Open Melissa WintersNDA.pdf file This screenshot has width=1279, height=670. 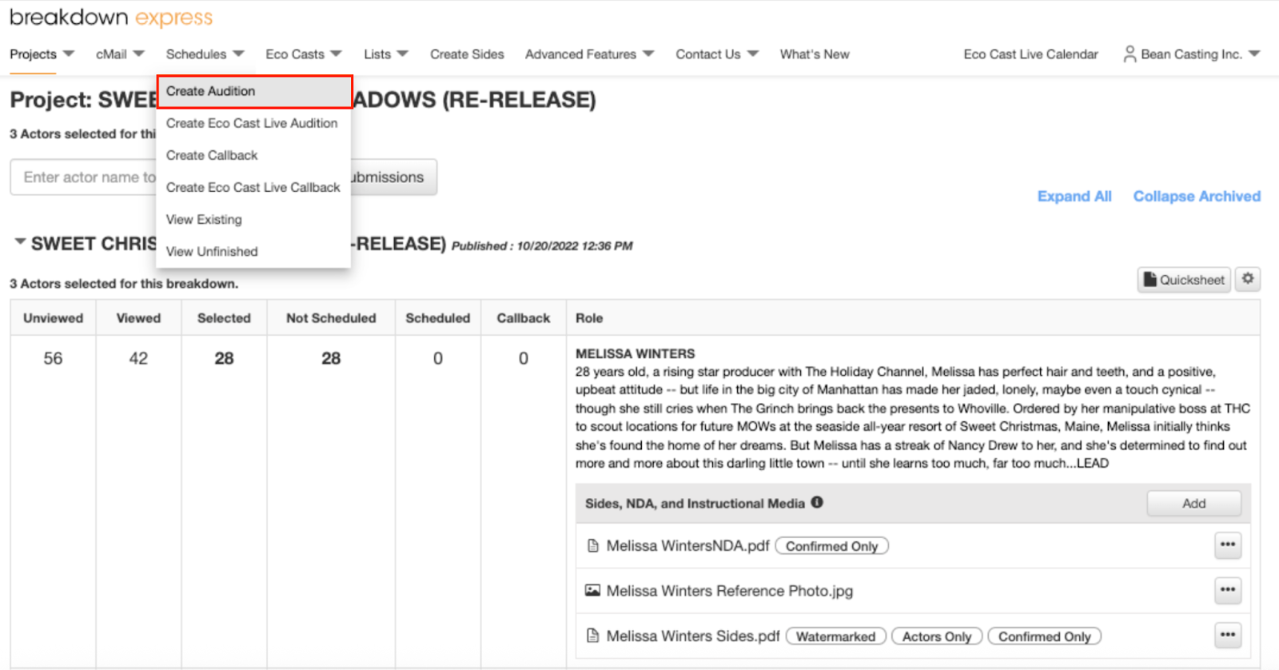(x=687, y=546)
